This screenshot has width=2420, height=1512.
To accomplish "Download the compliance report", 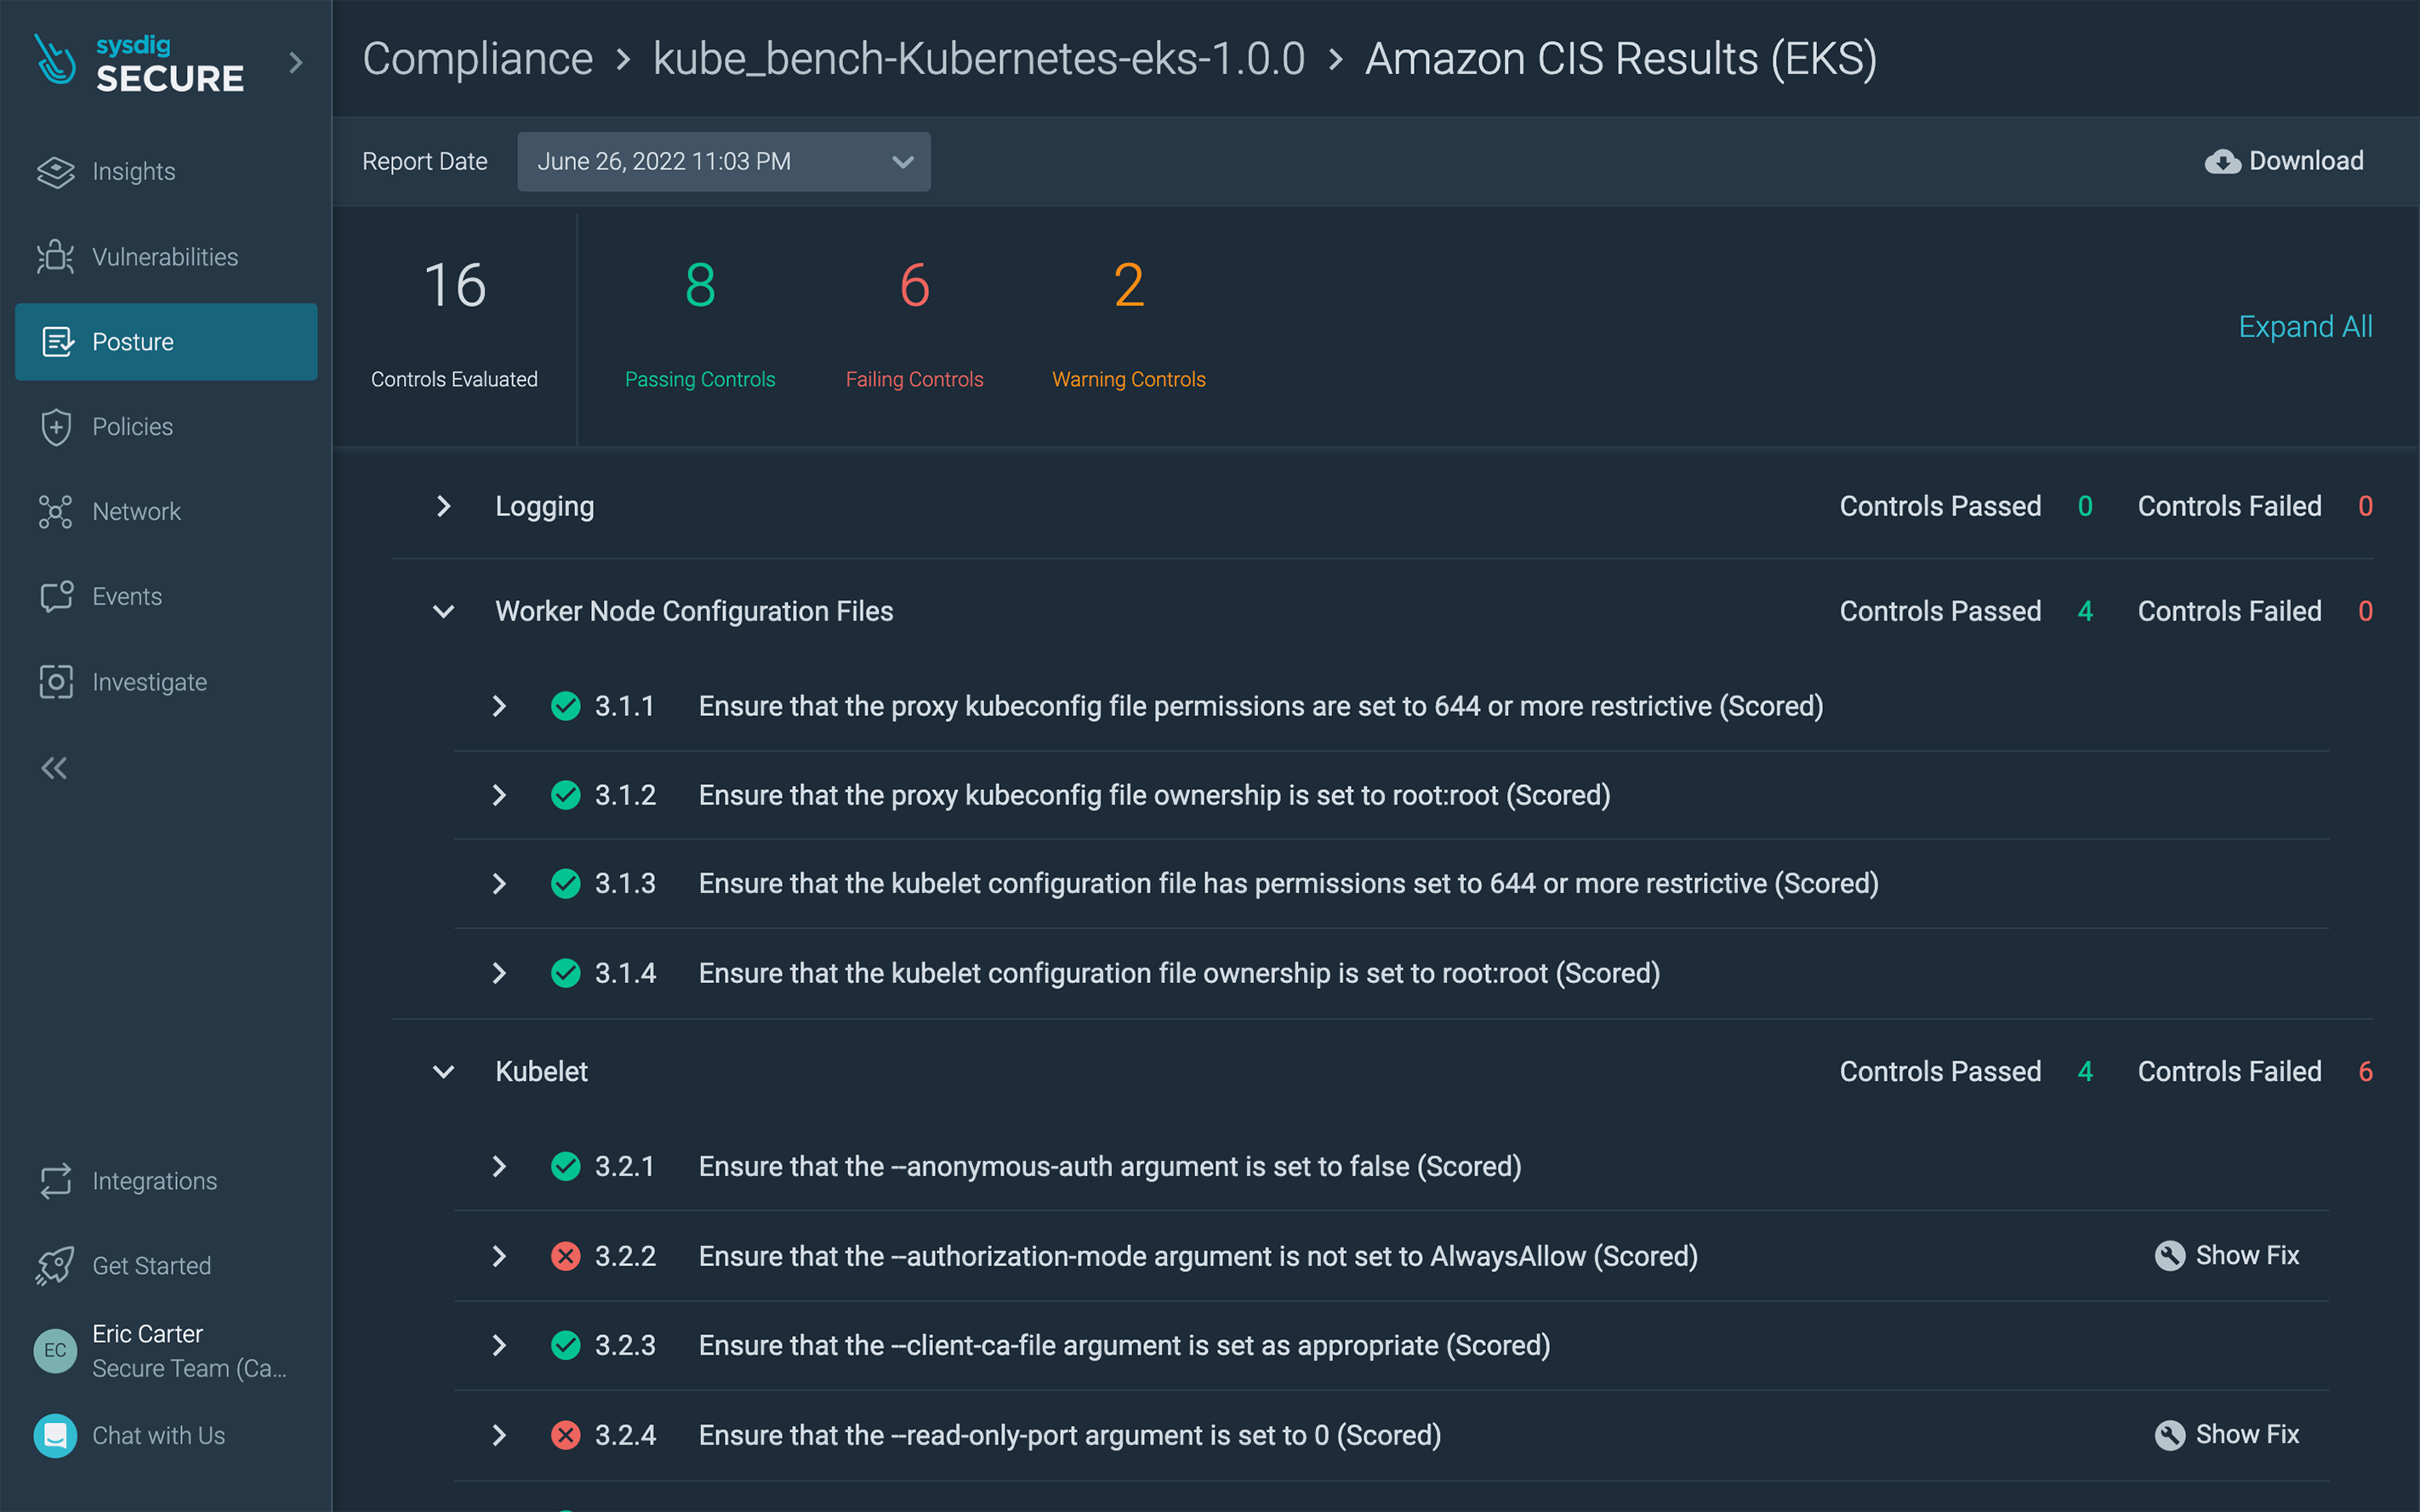I will 2284,160.
